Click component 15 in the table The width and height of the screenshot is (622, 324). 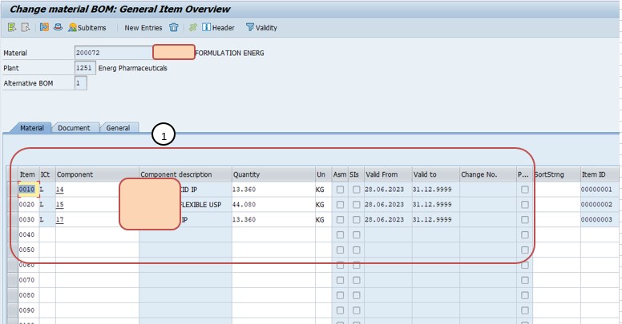(x=59, y=205)
